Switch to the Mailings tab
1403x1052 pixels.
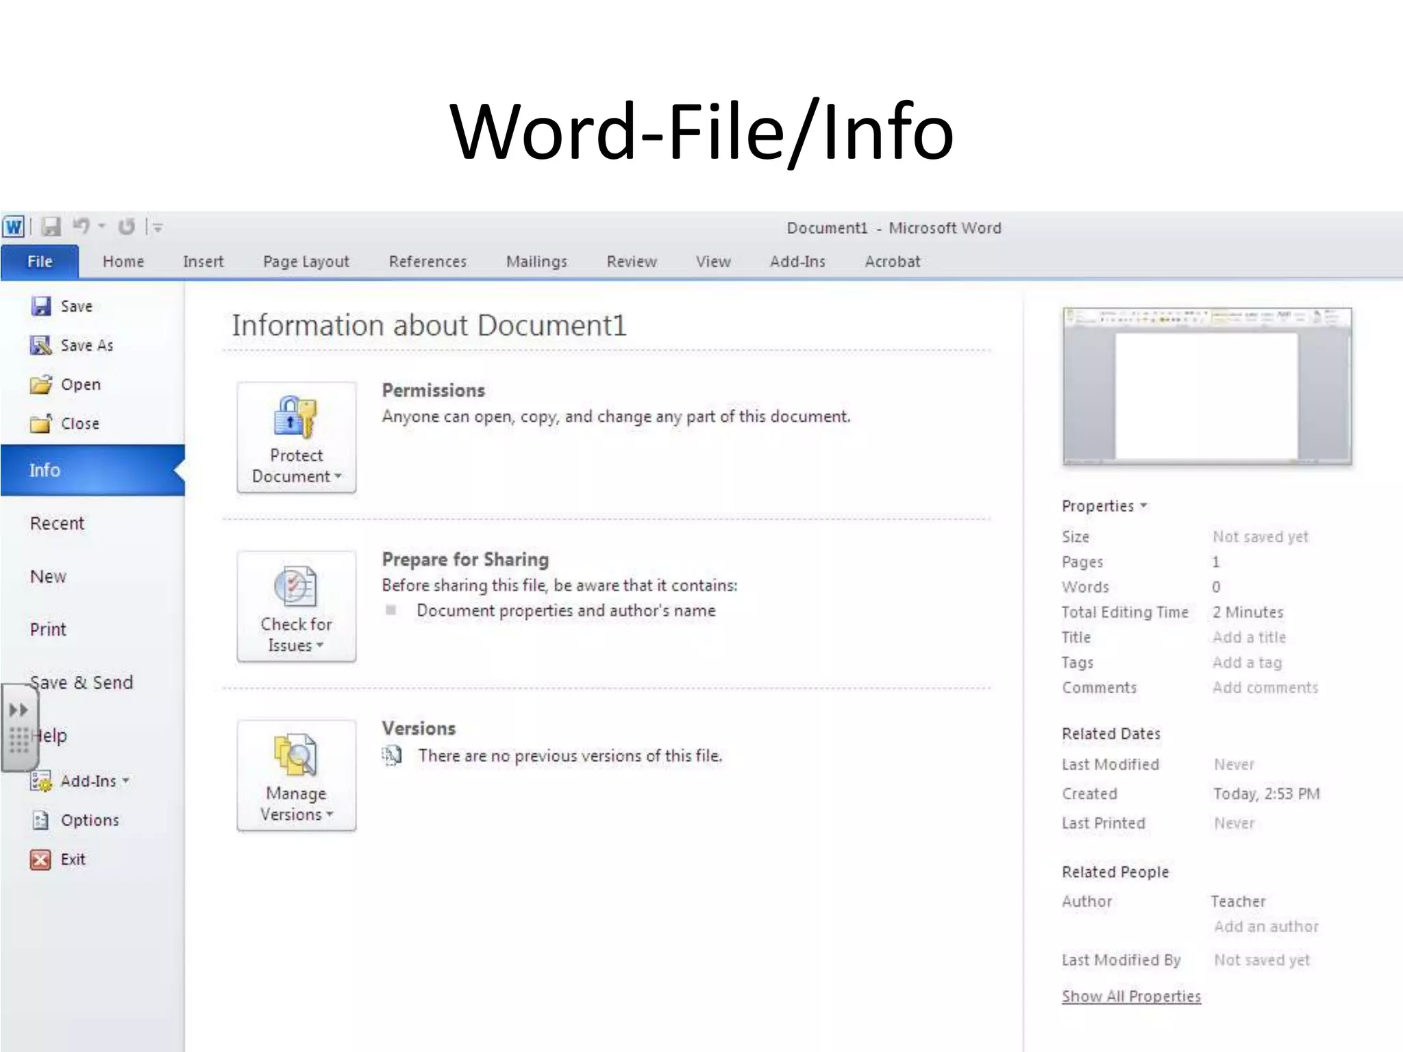(x=536, y=262)
